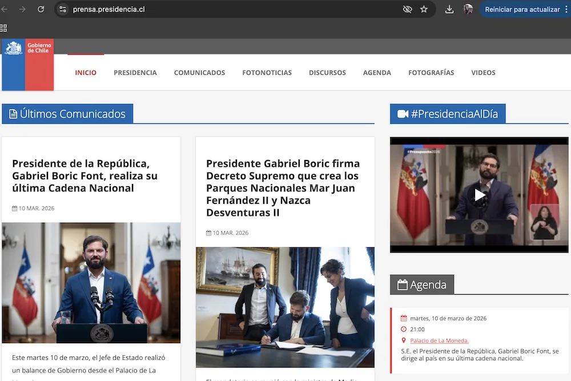Bookmark the page using the star icon
This screenshot has width=571, height=381.
[x=423, y=9]
